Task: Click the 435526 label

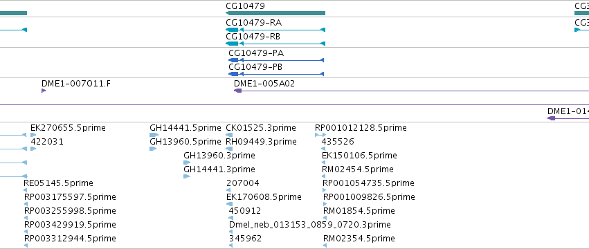Action: pos(338,142)
